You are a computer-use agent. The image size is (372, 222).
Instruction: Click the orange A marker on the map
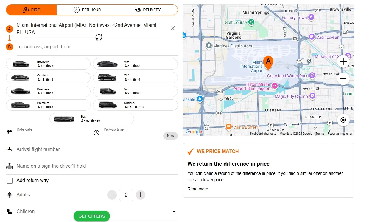tap(268, 62)
